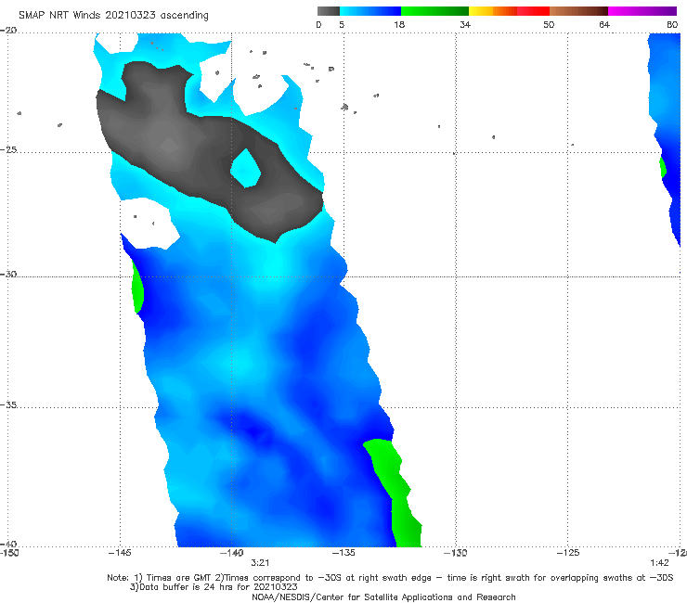Click the latitude label '-25'

coord(8,149)
